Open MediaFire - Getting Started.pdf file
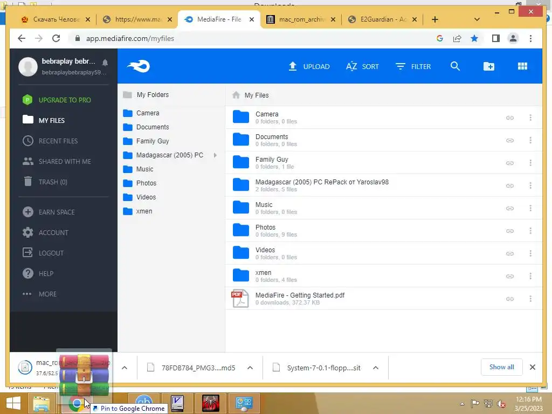552x414 pixels. [x=300, y=295]
